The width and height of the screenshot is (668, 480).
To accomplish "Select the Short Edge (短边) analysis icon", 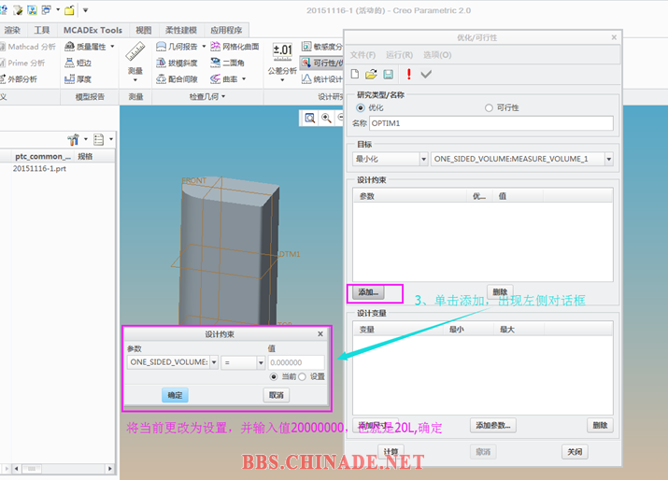I will tap(78, 63).
